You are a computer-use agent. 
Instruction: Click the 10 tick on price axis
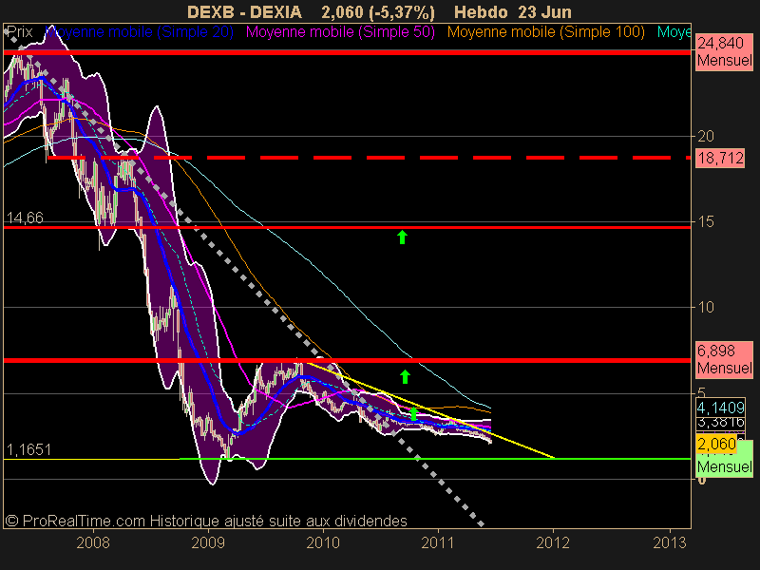[x=706, y=307]
